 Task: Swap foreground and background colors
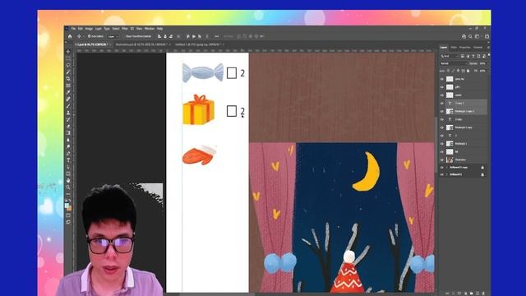click(70, 201)
